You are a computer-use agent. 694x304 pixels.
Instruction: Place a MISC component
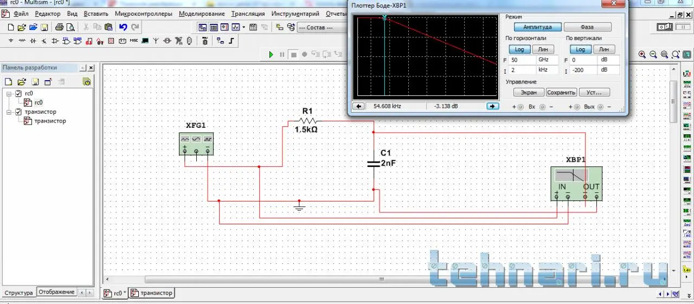[133, 41]
